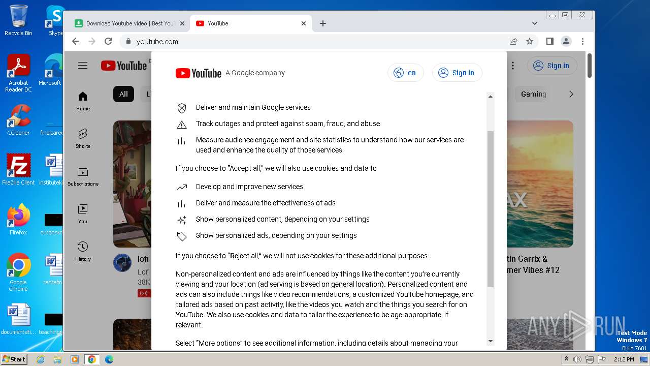Image resolution: width=650 pixels, height=366 pixels.
Task: View site info via the lock icon
Action: 128,42
